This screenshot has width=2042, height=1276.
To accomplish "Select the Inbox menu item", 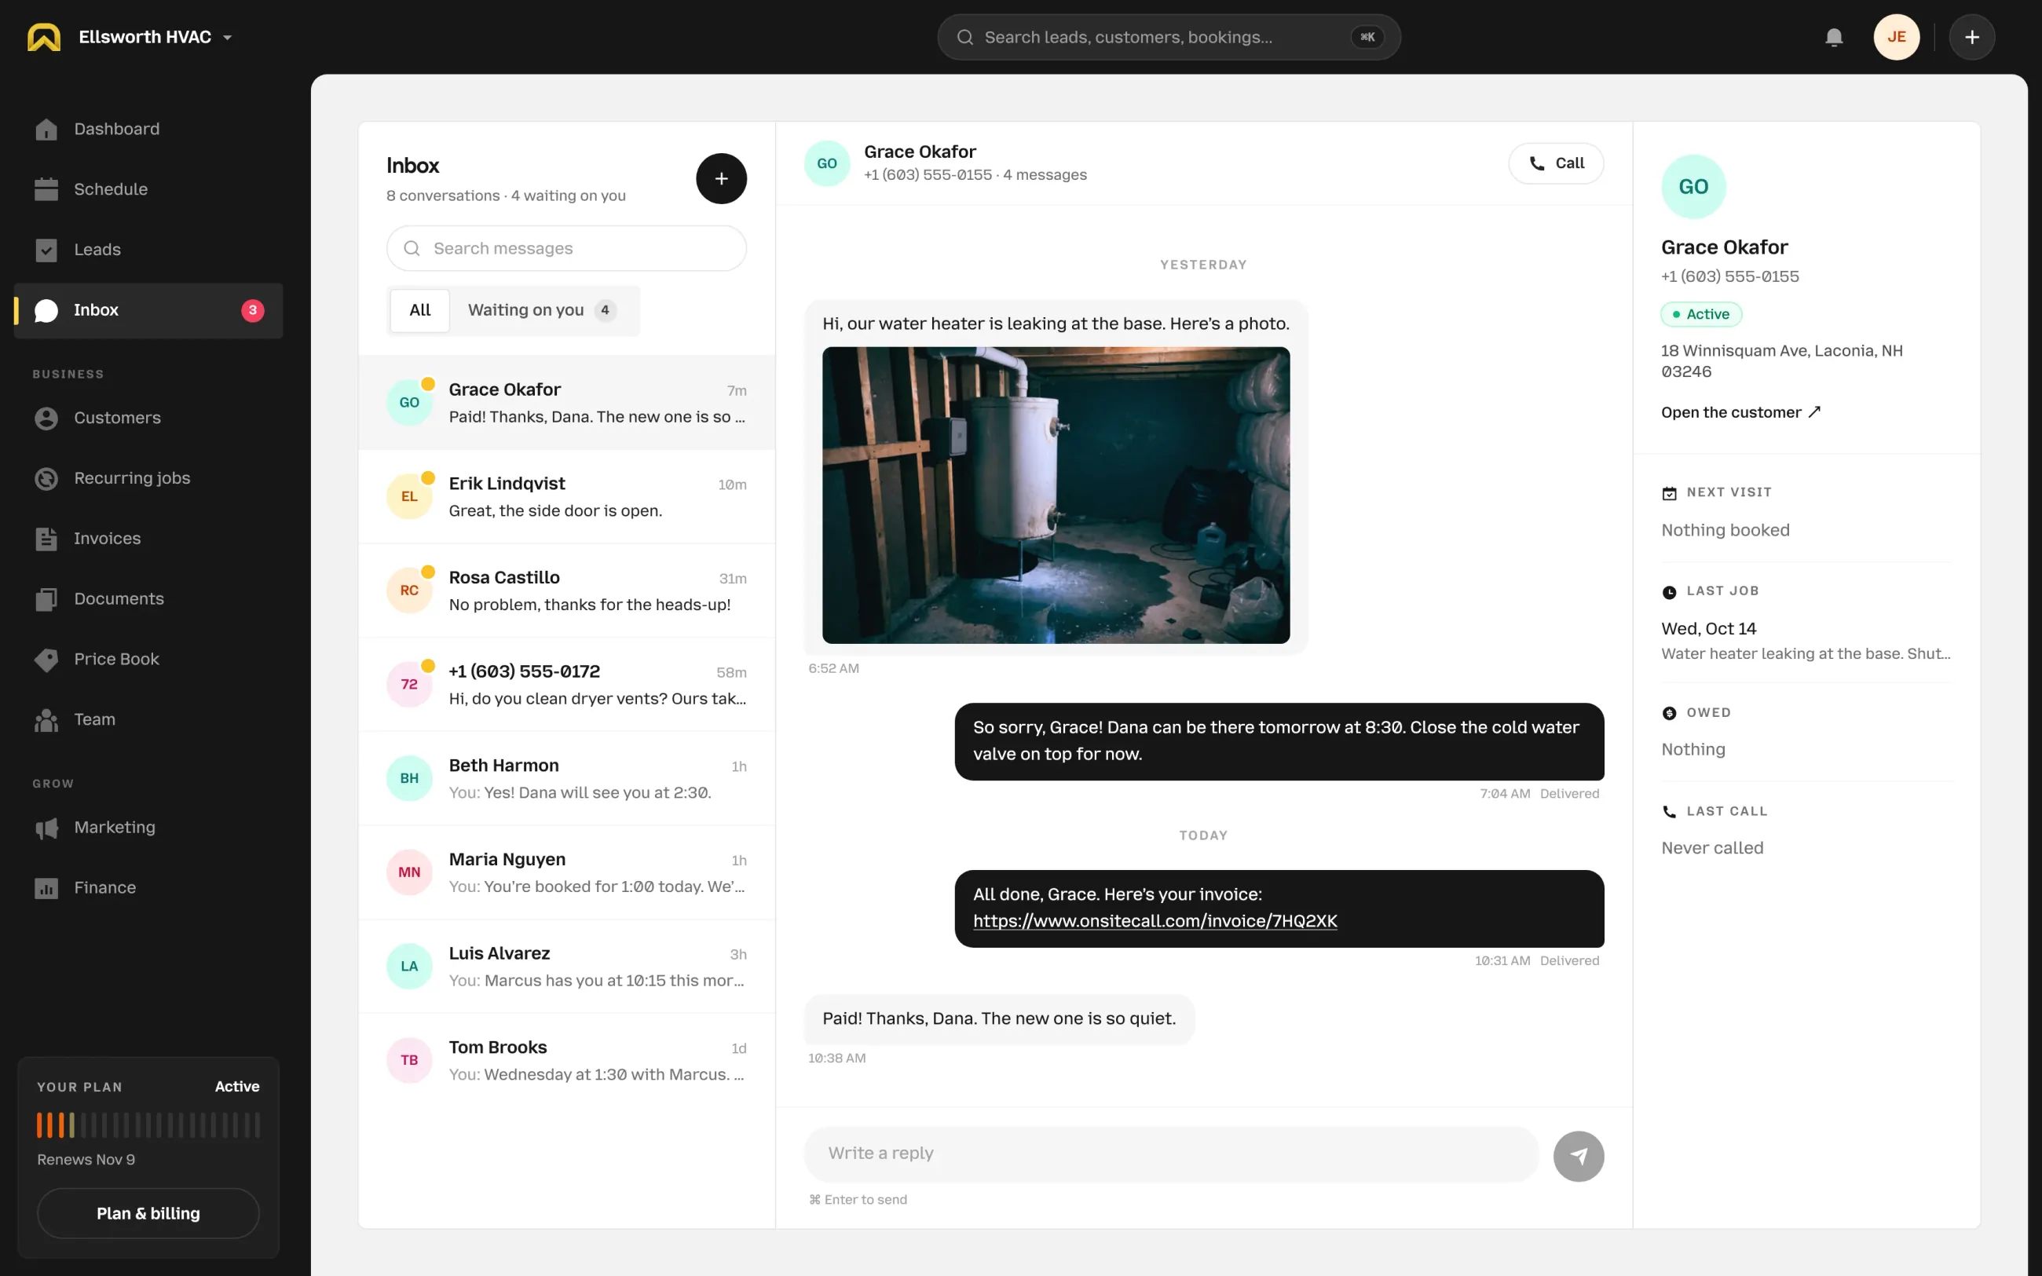I will pyautogui.click(x=148, y=311).
